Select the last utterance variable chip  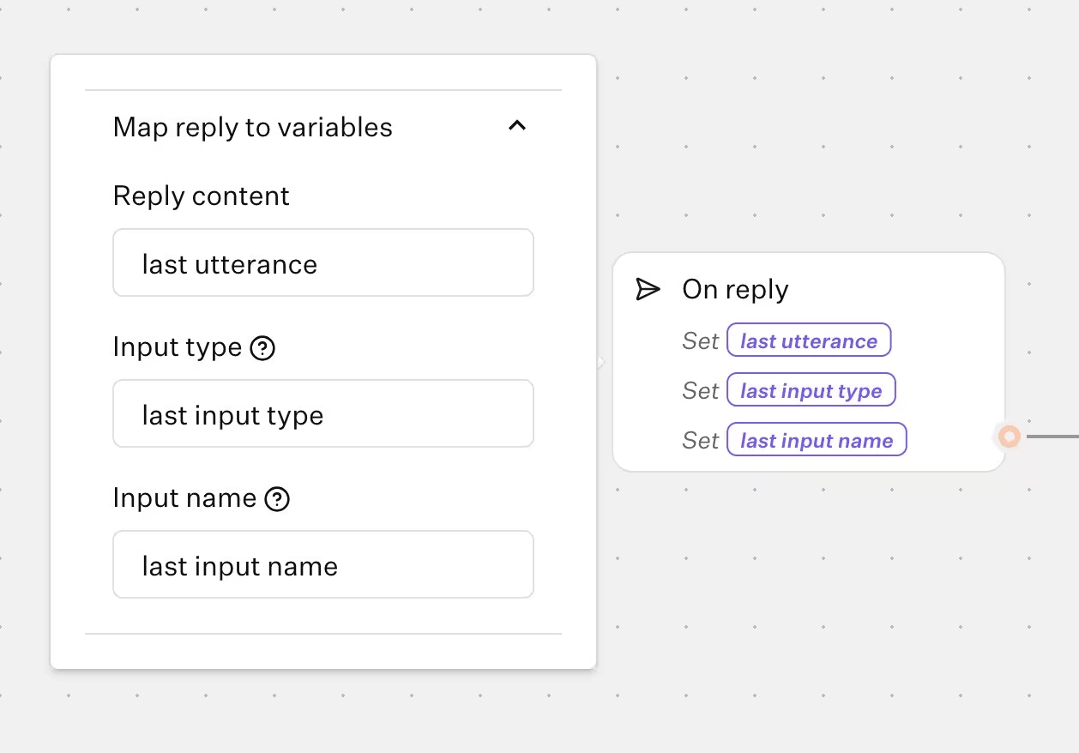[809, 340]
